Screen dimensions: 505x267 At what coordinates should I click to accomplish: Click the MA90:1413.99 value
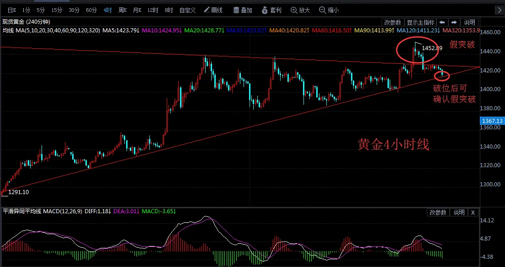(375, 31)
